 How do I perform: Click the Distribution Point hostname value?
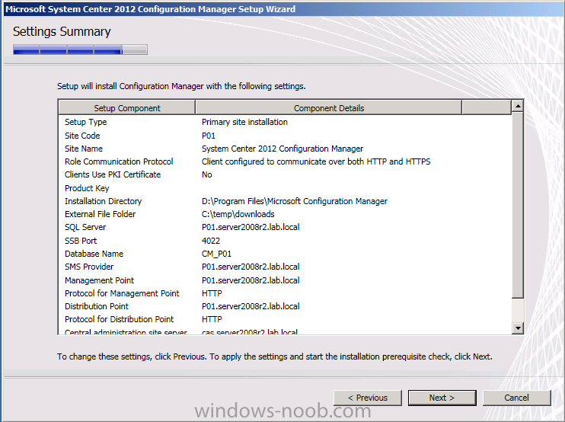[x=251, y=307]
